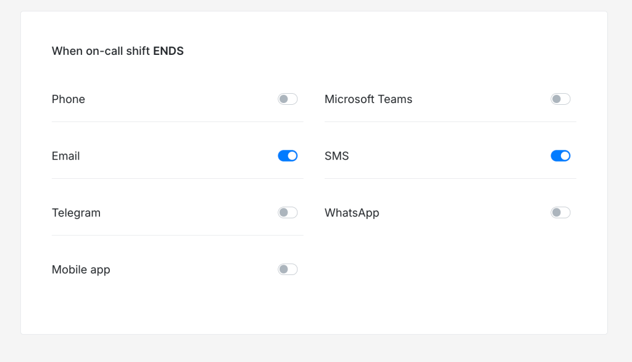The height and width of the screenshot is (362, 632).
Task: Click the divider line below Telegram row
Action: click(177, 235)
